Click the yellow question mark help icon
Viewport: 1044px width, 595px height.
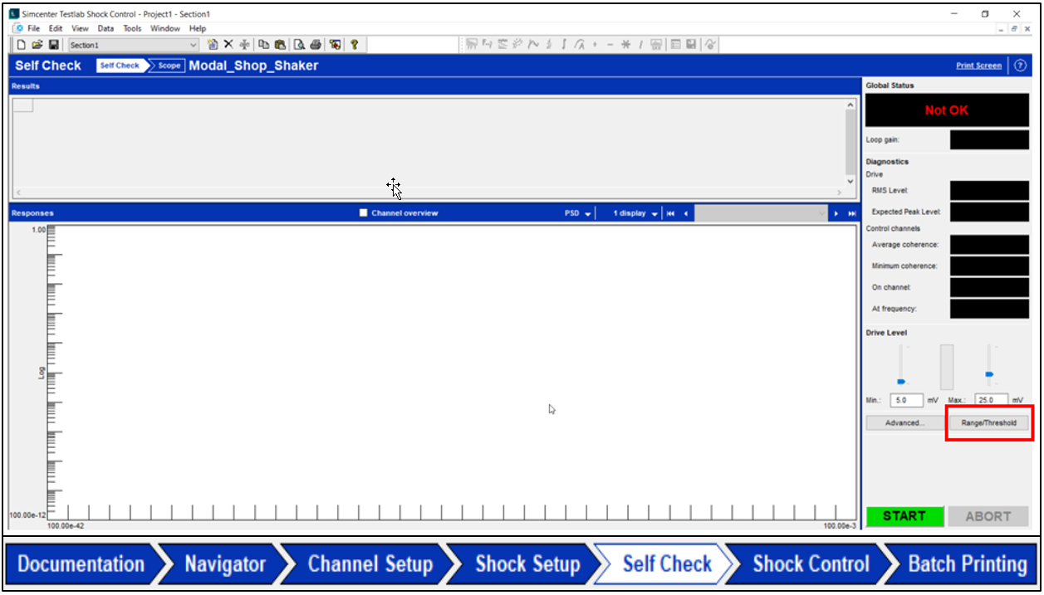point(354,45)
